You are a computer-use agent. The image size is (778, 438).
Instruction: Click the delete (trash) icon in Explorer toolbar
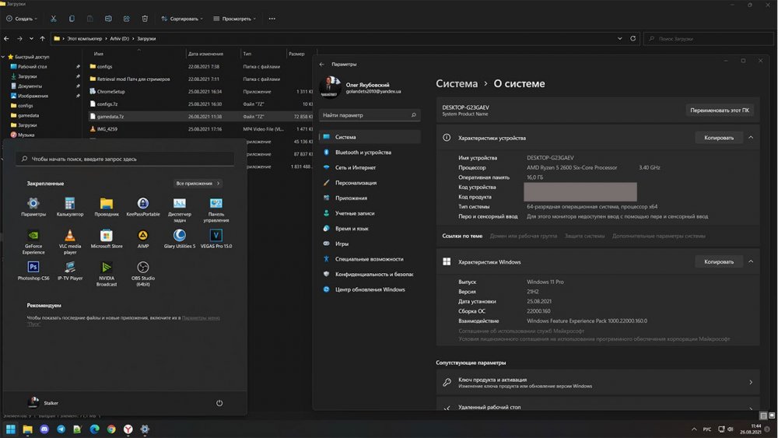(145, 18)
